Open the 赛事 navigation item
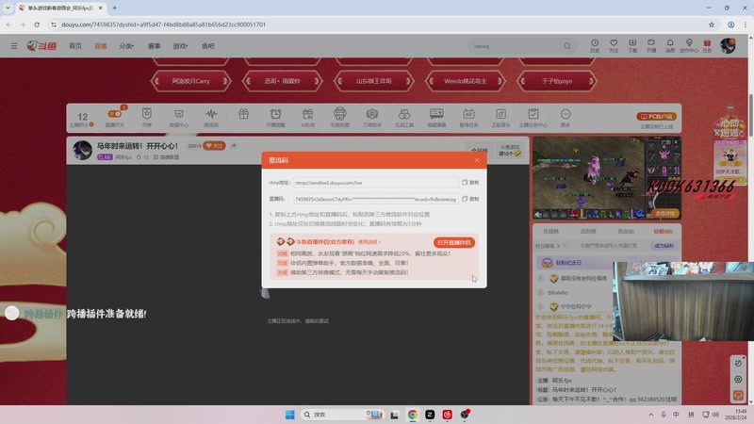Screen dimensions: 754x424 coord(154,46)
